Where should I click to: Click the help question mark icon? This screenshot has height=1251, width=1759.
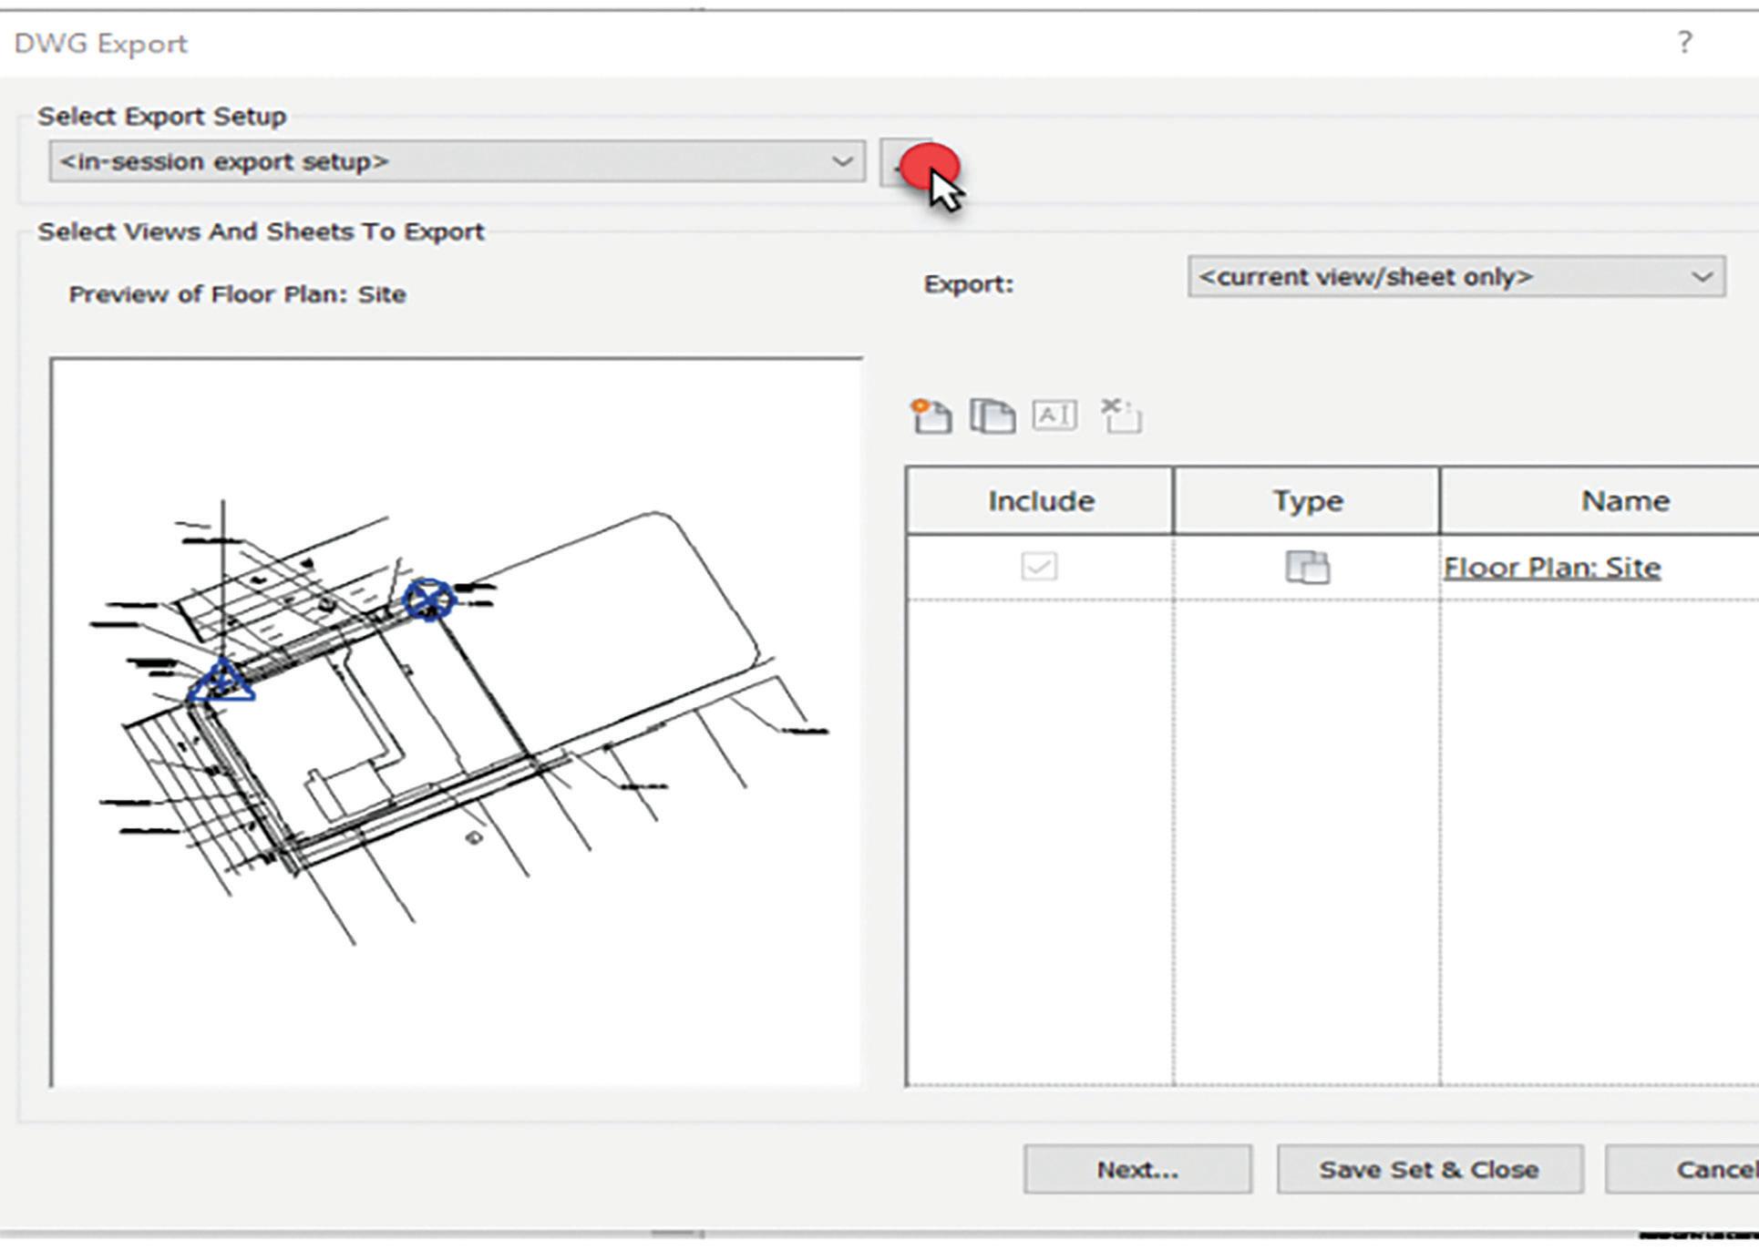(x=1684, y=42)
